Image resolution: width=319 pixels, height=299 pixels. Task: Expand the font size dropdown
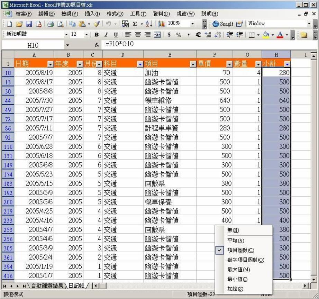tap(86, 35)
